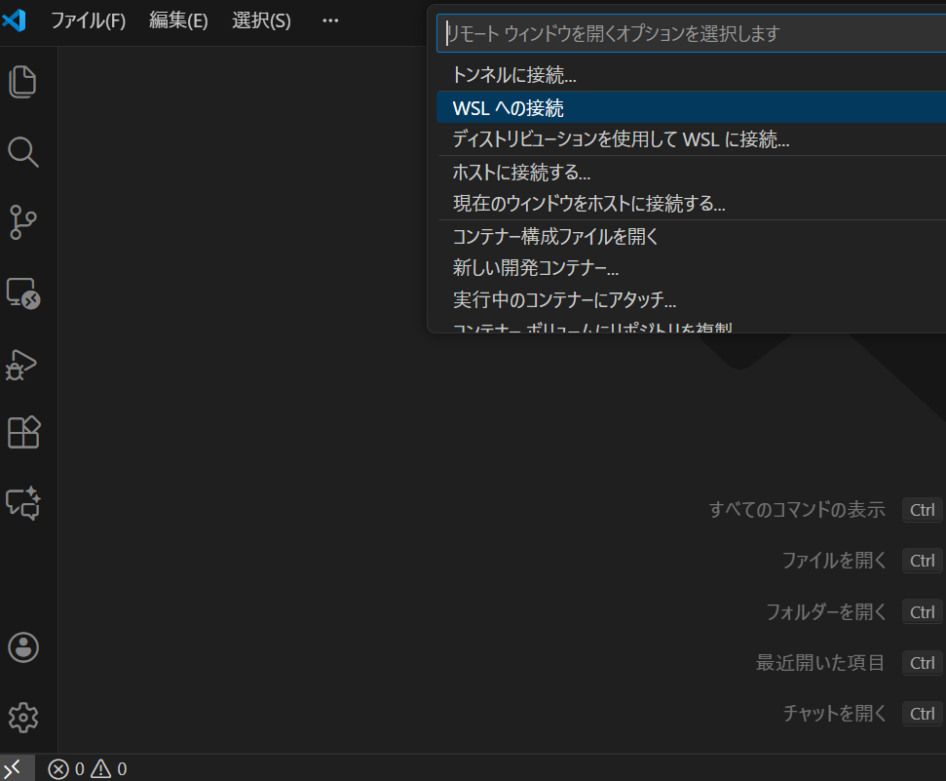This screenshot has width=946, height=781.
Task: Open the Explorer sidebar icon
Action: pos(22,82)
